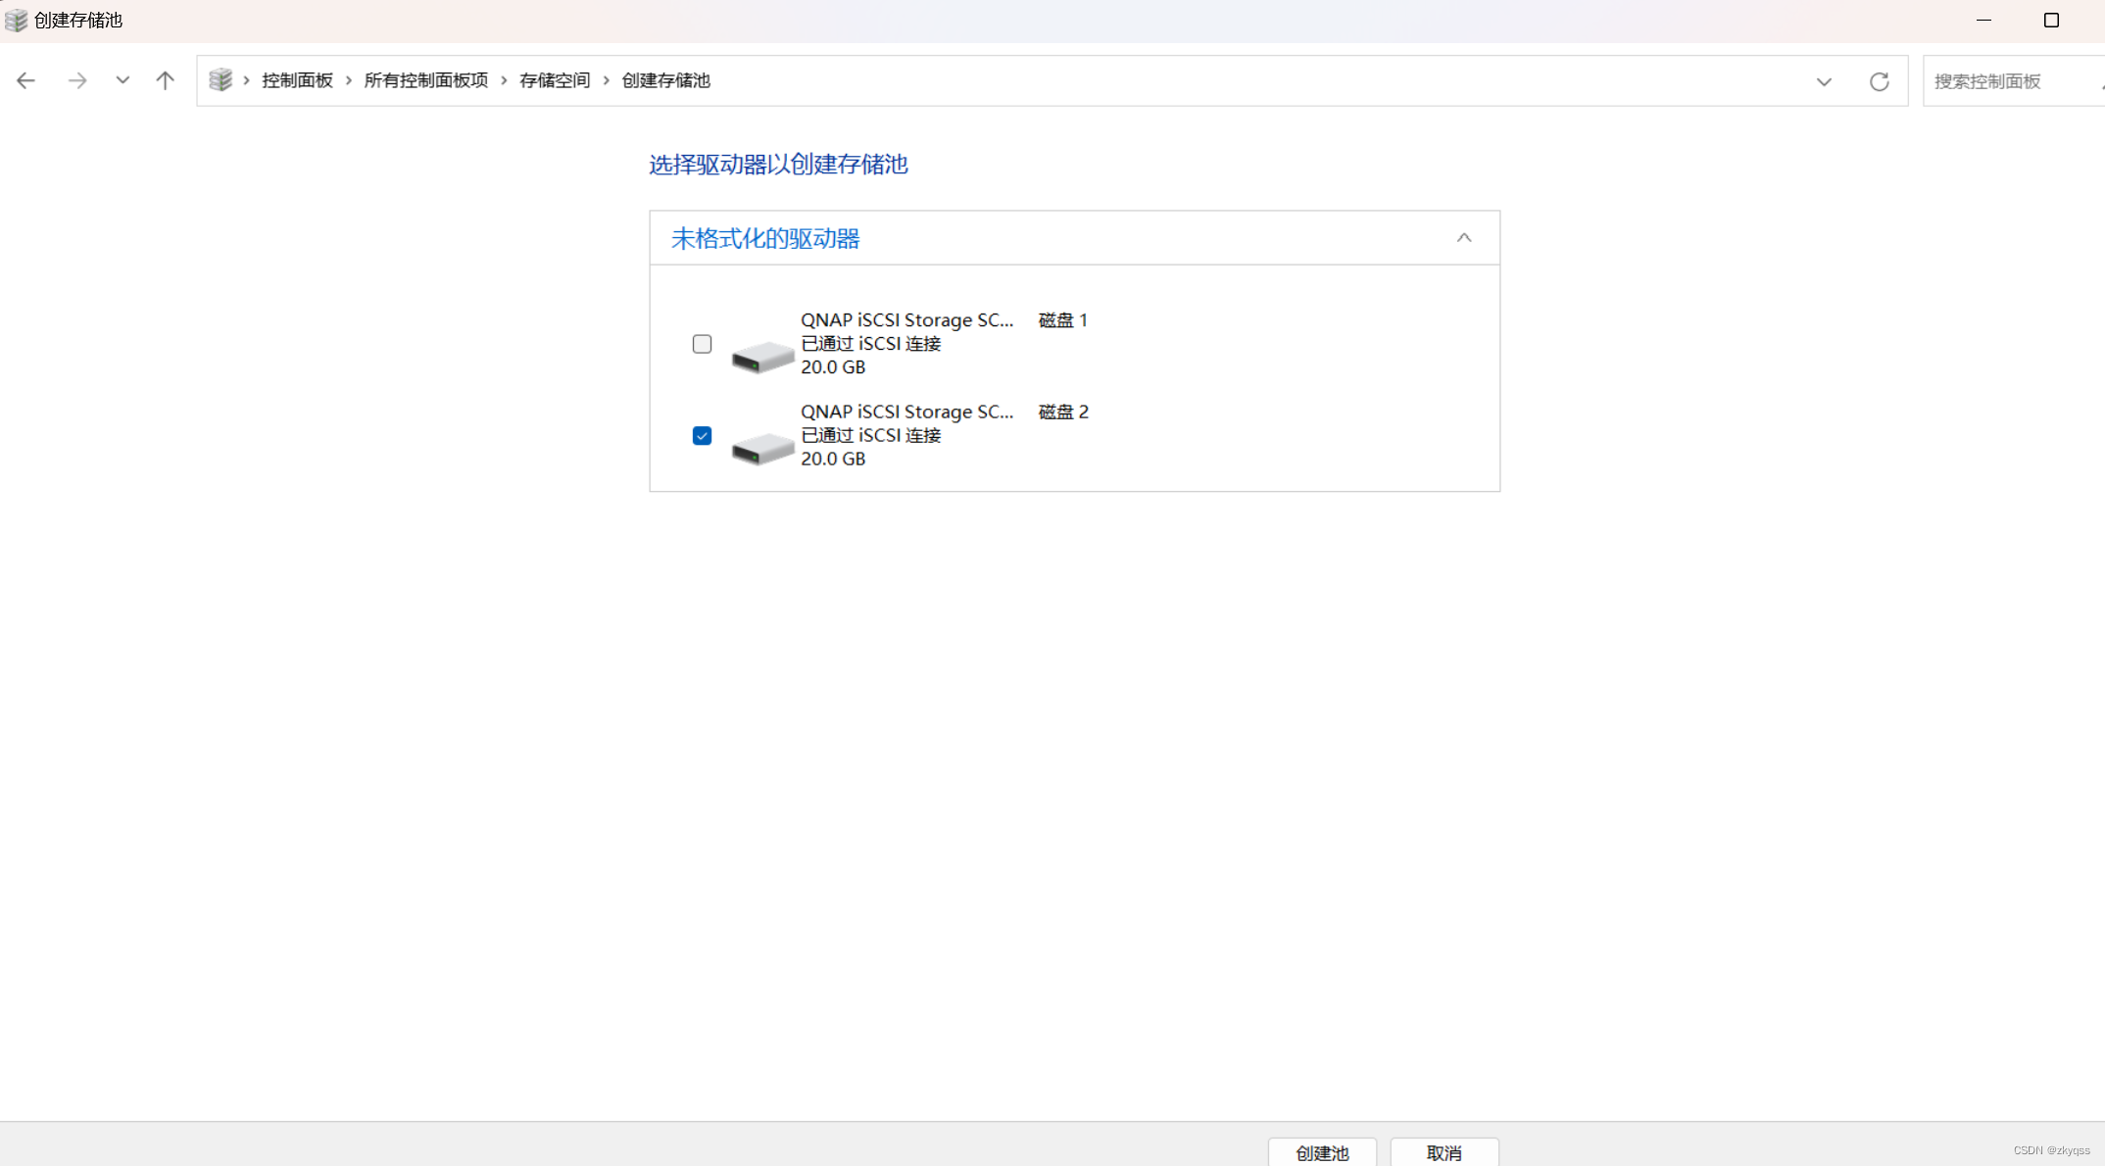The image size is (2105, 1166).
Task: Click the title bar storage pool icon
Action: 16,20
